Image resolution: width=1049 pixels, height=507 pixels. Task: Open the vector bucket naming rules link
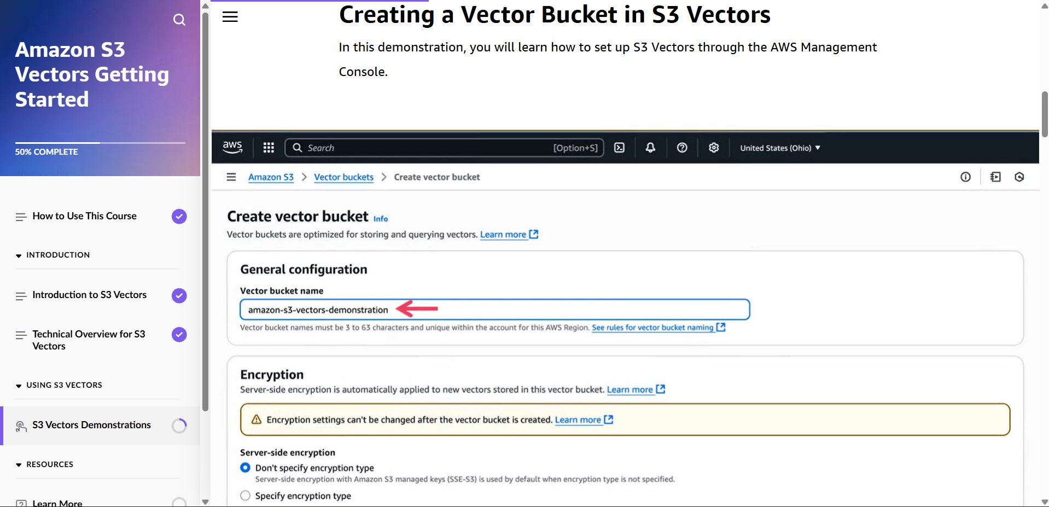[x=653, y=328]
